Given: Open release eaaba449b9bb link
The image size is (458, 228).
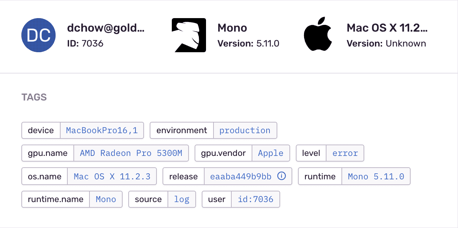Looking at the screenshot, I should coord(241,177).
